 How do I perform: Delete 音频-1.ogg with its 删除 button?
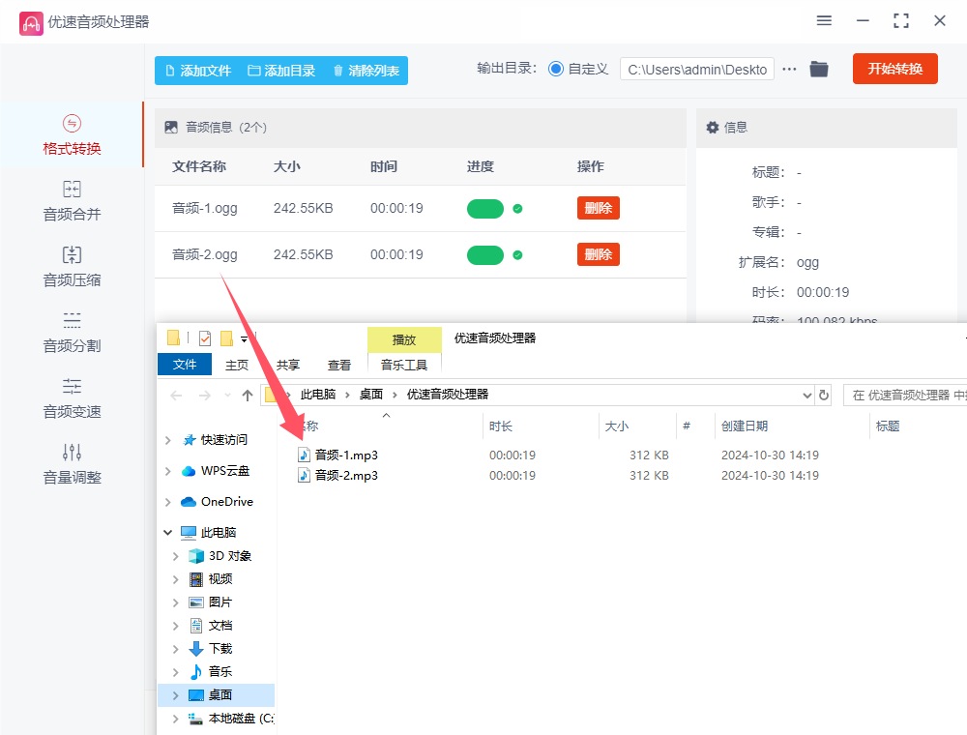tap(599, 208)
